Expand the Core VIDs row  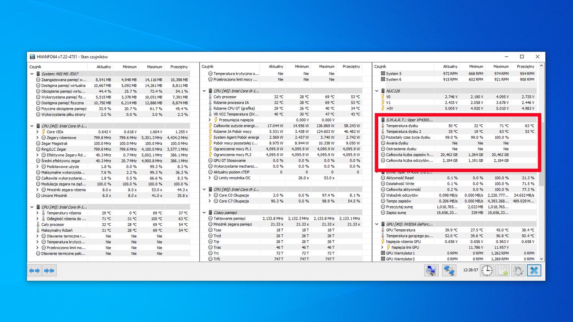click(37, 132)
